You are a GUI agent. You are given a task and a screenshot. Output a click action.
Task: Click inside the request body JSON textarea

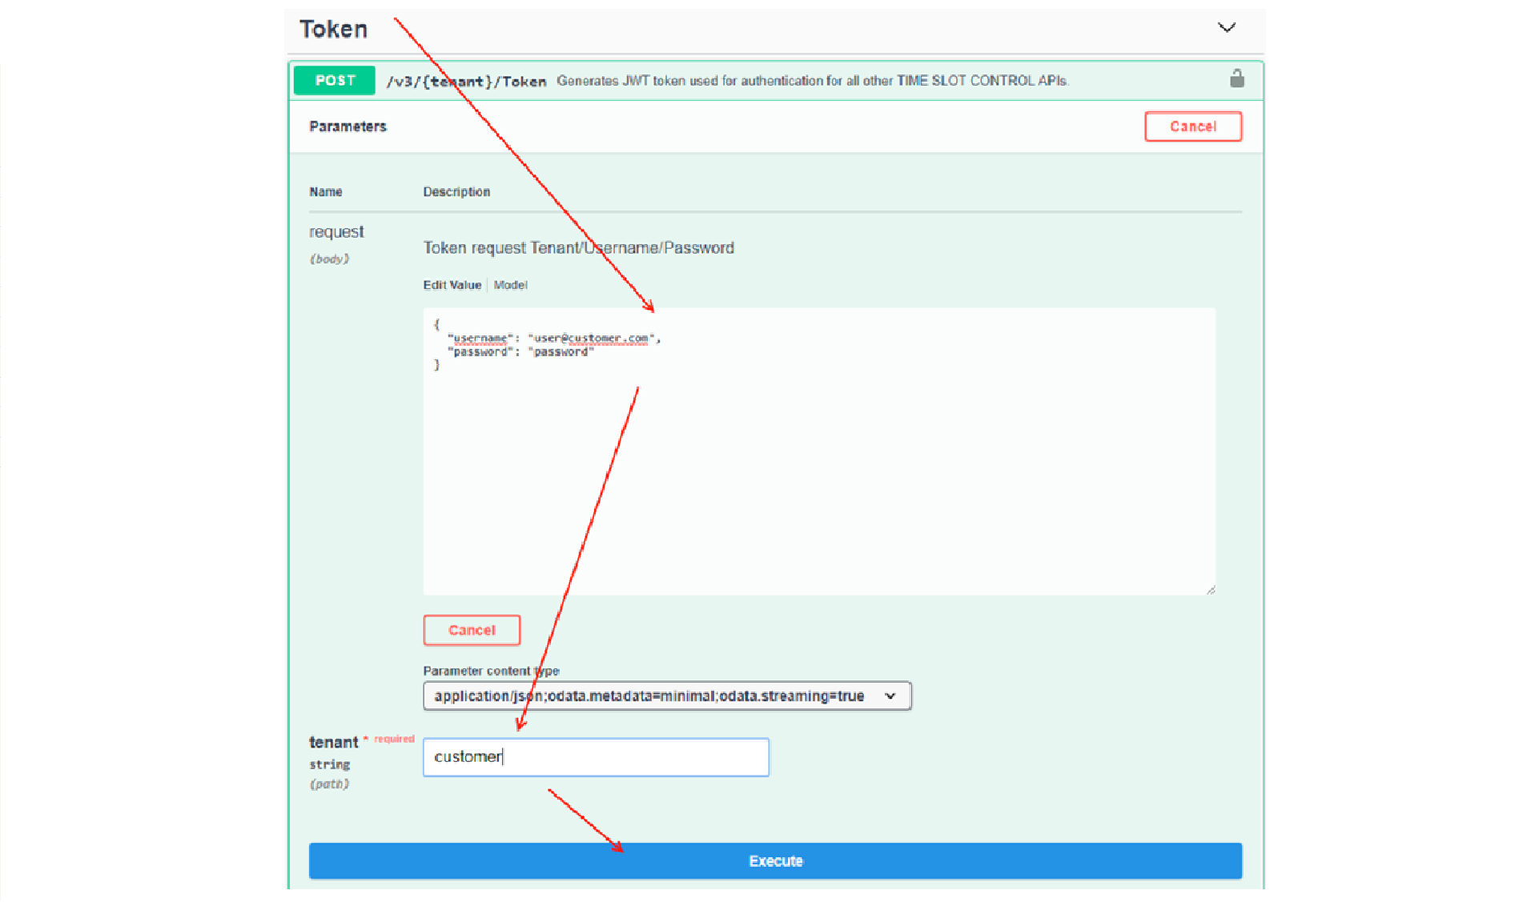pos(819,451)
